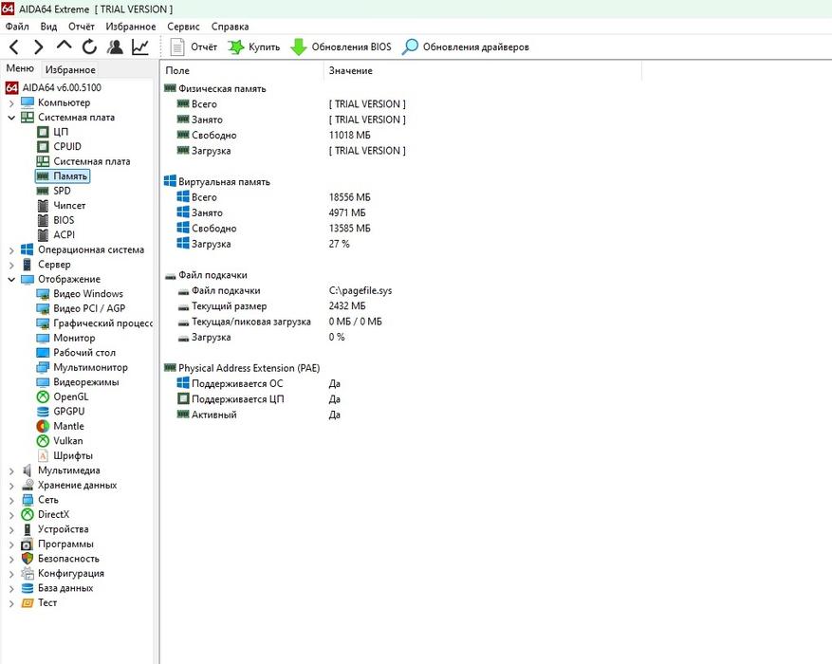Screen dimensions: 832x664
Task: Switch to the Меню tab
Action: [x=20, y=68]
